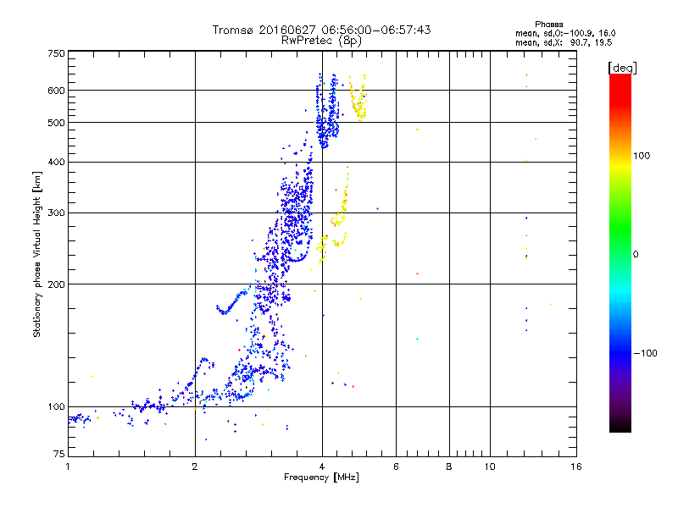Click y-axis tick label '300'

57,213
